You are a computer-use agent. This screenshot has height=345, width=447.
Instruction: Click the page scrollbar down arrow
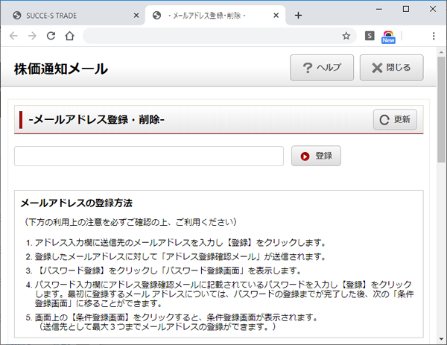coord(441,340)
